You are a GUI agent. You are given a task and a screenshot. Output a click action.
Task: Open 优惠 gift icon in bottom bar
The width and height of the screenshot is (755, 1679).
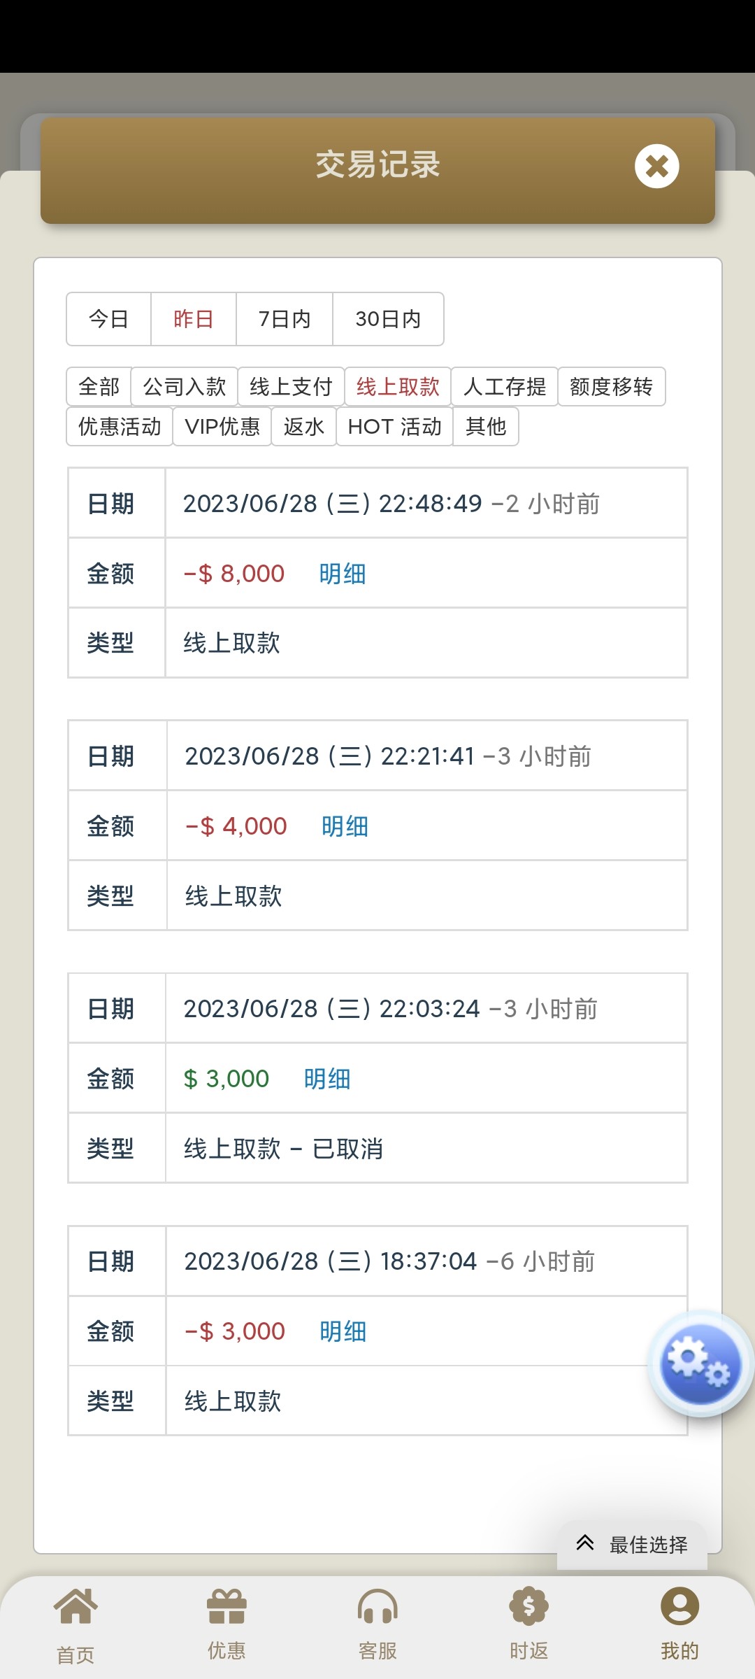(226, 1607)
